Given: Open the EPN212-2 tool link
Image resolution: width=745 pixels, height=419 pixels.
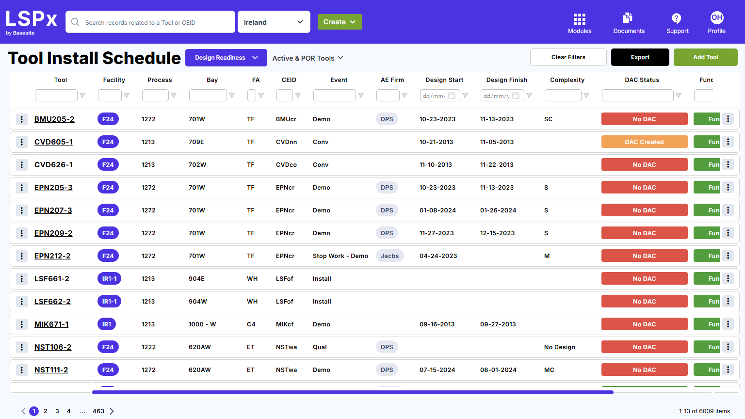Looking at the screenshot, I should pyautogui.click(x=52, y=256).
